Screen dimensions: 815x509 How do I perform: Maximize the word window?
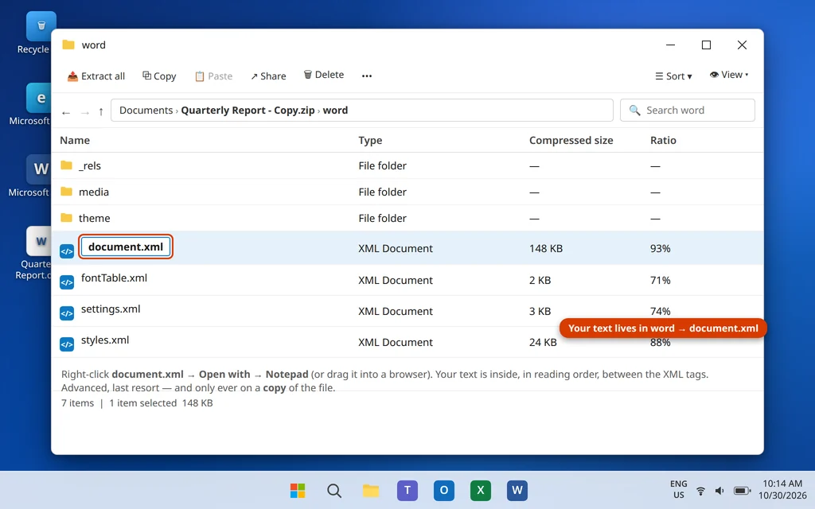pos(706,45)
